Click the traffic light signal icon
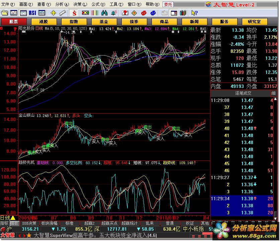This screenshot has height=241, width=280. tap(85, 13)
